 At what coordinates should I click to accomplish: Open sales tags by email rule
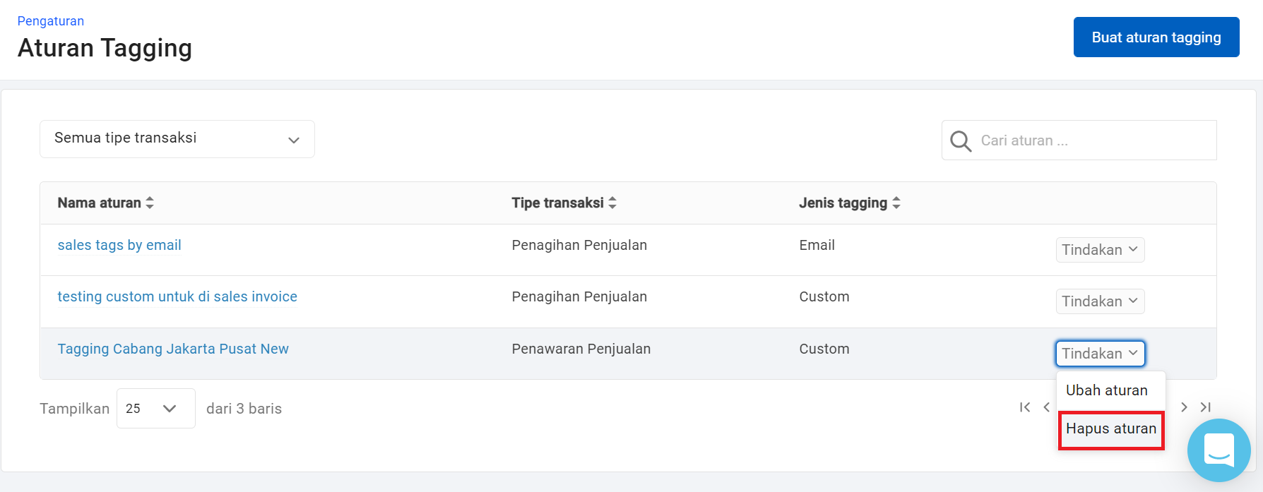click(119, 245)
